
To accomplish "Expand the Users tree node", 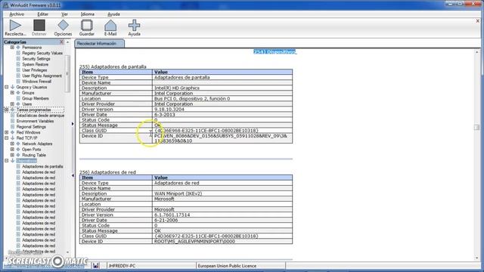I will click(12, 104).
